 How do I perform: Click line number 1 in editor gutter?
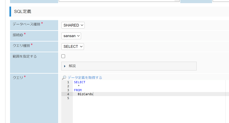pyautogui.click(x=68, y=82)
